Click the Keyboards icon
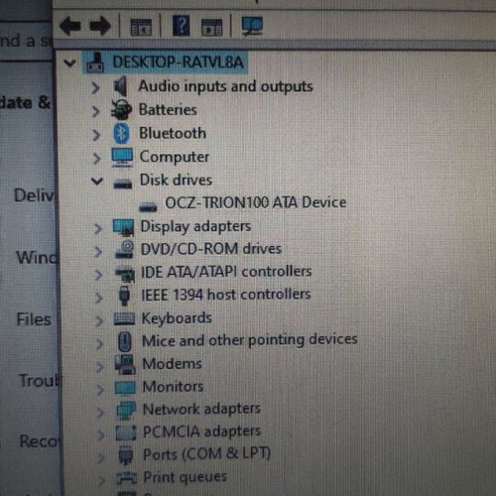Viewport: 496px width, 496px height. pyautogui.click(x=124, y=319)
